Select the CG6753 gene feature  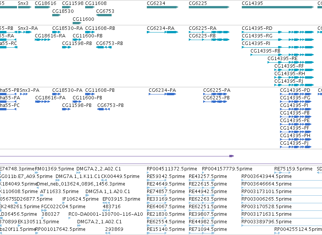click(104, 15)
